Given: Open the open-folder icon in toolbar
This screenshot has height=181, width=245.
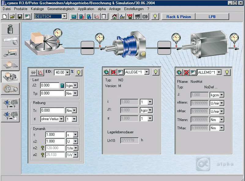Looking at the screenshot, I should pos(12,17).
